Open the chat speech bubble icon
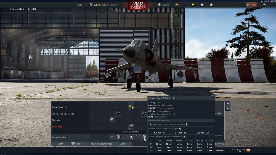 243,150
